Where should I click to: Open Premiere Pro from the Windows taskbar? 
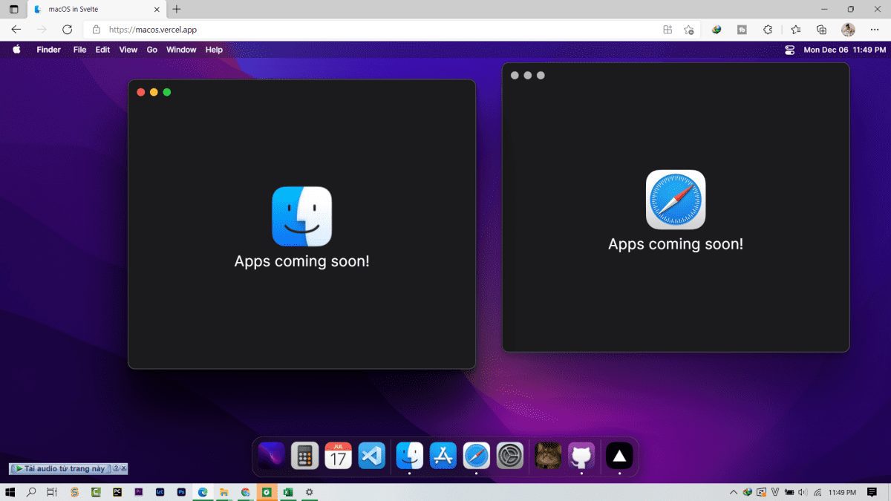(139, 492)
